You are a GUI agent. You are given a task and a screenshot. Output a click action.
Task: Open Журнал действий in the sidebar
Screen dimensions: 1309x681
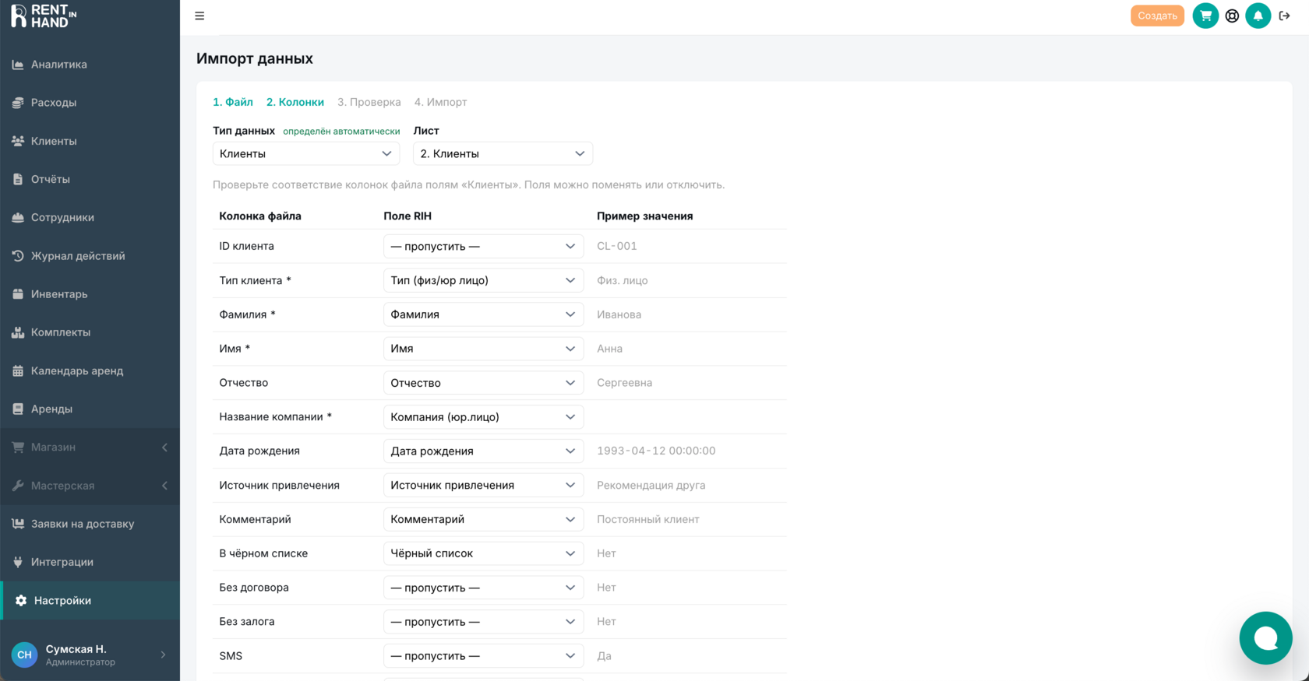pos(90,255)
